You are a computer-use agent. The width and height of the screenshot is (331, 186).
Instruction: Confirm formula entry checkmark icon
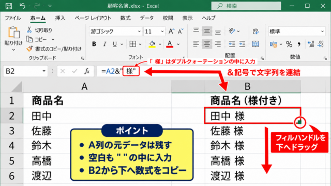[74, 71]
